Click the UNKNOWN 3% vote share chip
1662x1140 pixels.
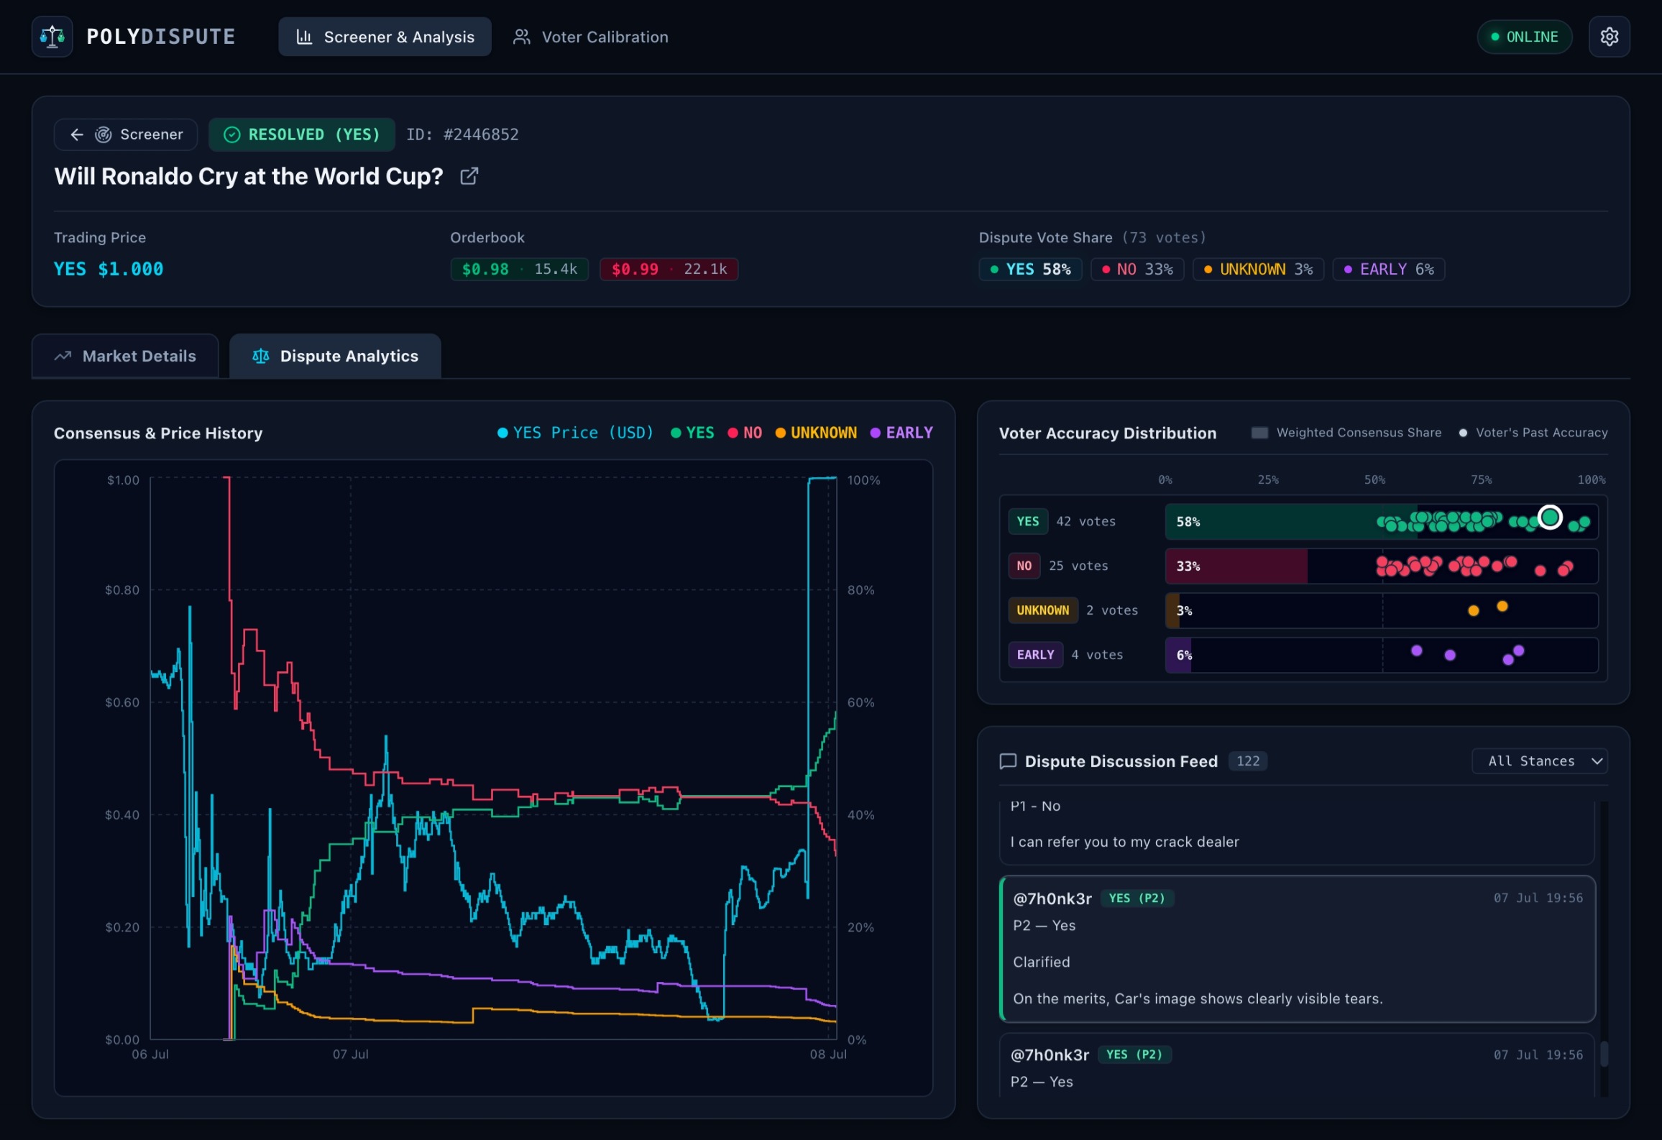pyautogui.click(x=1259, y=270)
